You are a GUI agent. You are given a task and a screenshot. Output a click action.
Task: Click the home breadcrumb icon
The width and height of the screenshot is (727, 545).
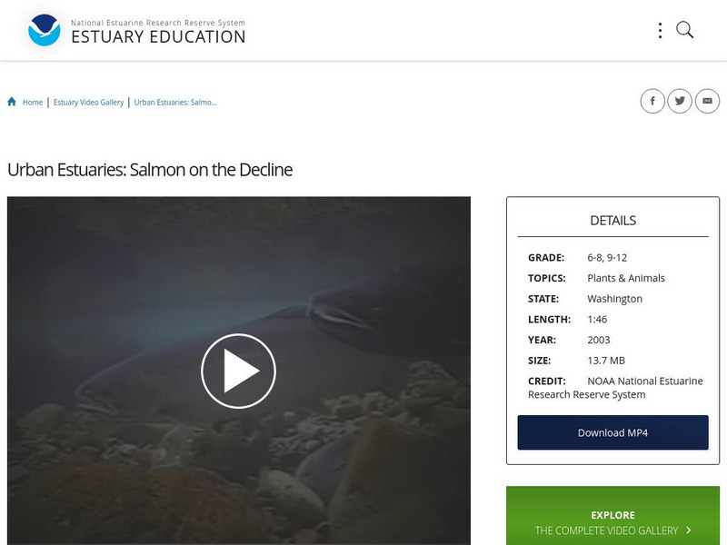coord(10,102)
